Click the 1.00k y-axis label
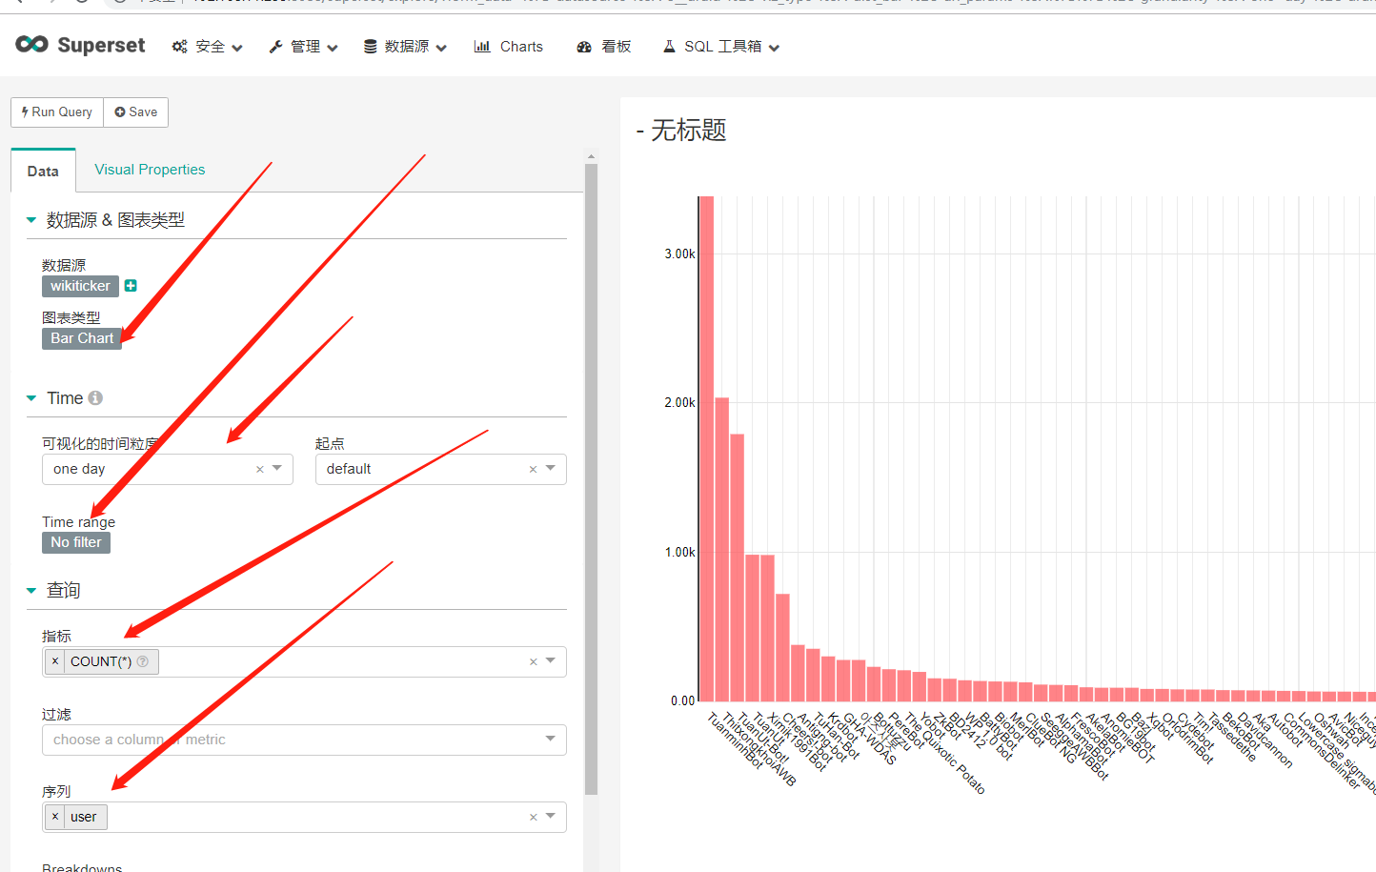Viewport: 1376px width, 872px height. click(679, 552)
